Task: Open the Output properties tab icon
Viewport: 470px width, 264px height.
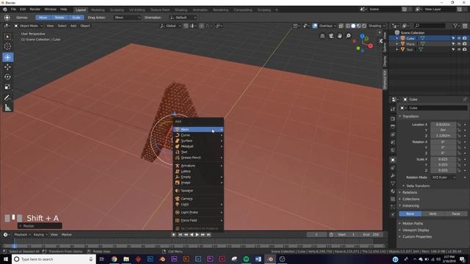Action: pos(393,127)
